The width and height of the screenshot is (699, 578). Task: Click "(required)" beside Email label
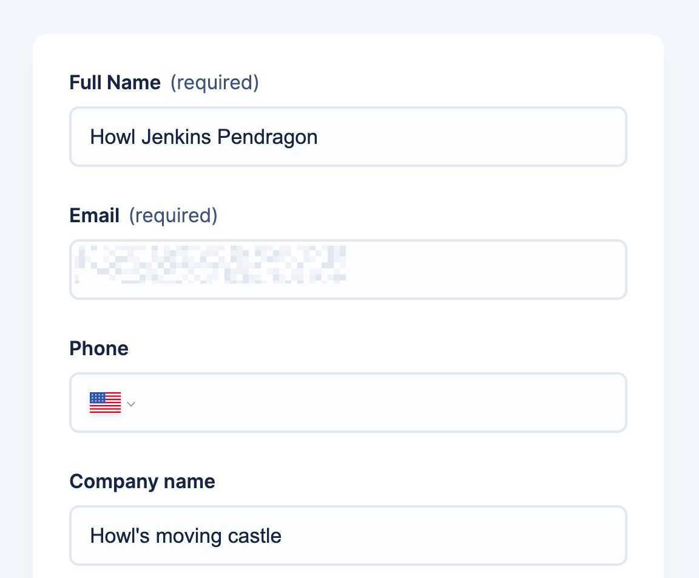click(173, 216)
